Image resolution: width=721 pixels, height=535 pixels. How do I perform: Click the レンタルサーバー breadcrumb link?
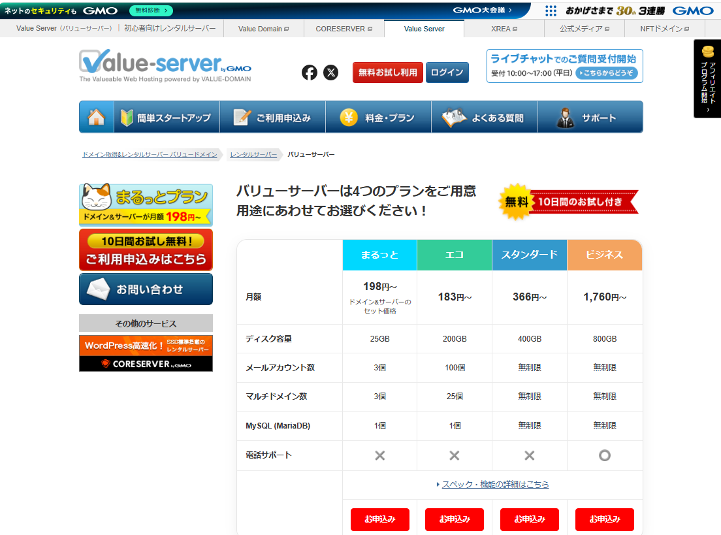253,154
